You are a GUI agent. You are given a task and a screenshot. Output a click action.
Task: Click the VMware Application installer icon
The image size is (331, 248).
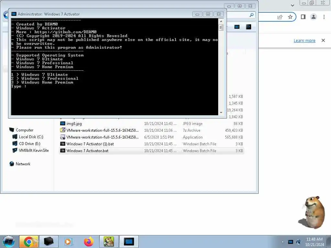point(63,137)
